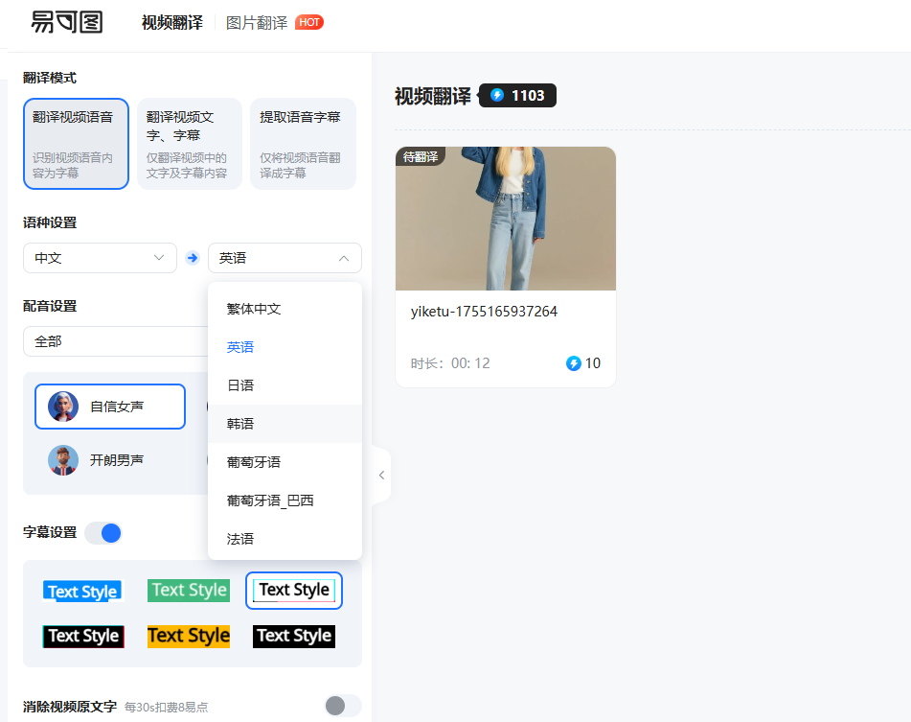Viewport: 911px width, 722px height.
Task: Select 视频翻译 in top navigation
Action: (x=171, y=22)
